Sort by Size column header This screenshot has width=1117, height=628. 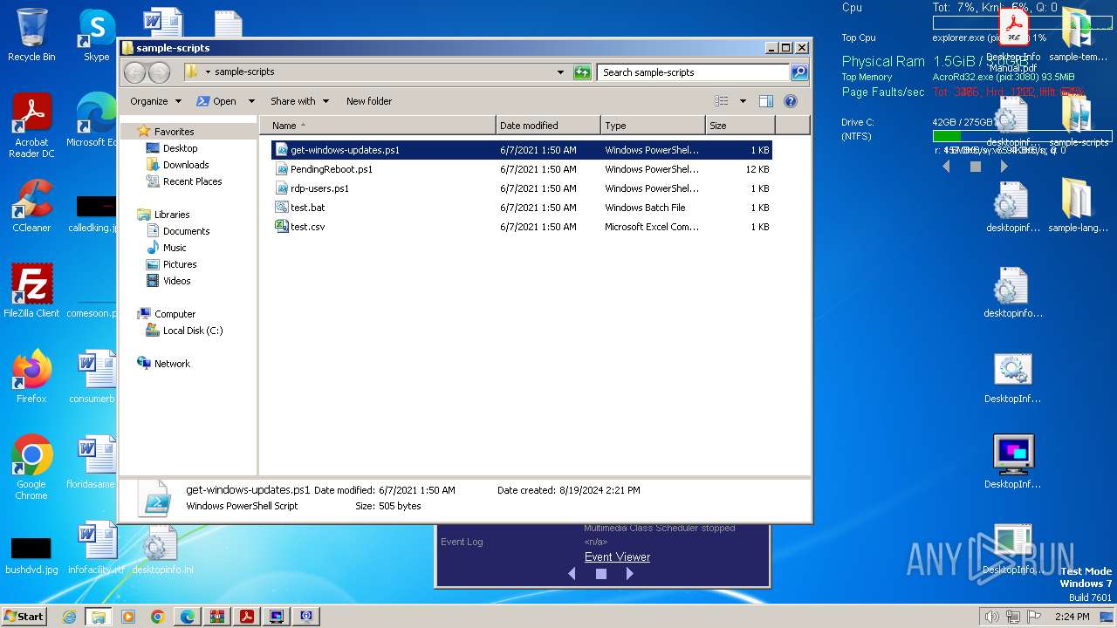[x=740, y=126]
